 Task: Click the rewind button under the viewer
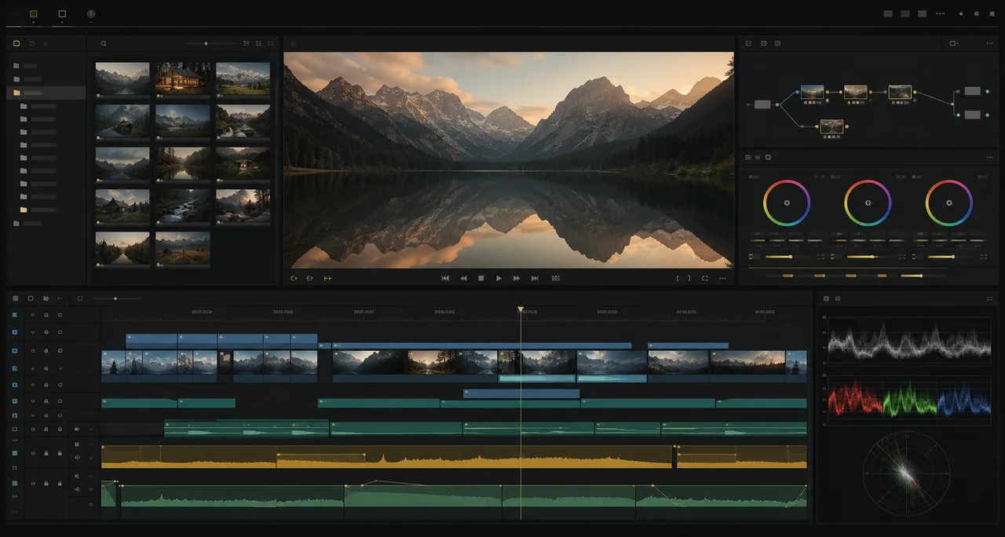(x=463, y=278)
